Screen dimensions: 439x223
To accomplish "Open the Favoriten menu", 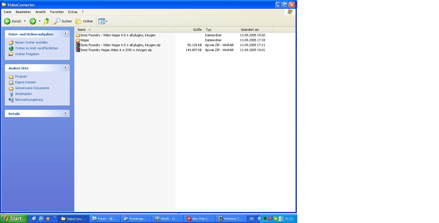I will click(57, 12).
